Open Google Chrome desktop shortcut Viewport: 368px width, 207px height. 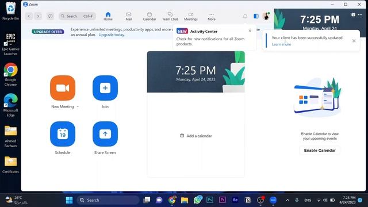point(10,74)
